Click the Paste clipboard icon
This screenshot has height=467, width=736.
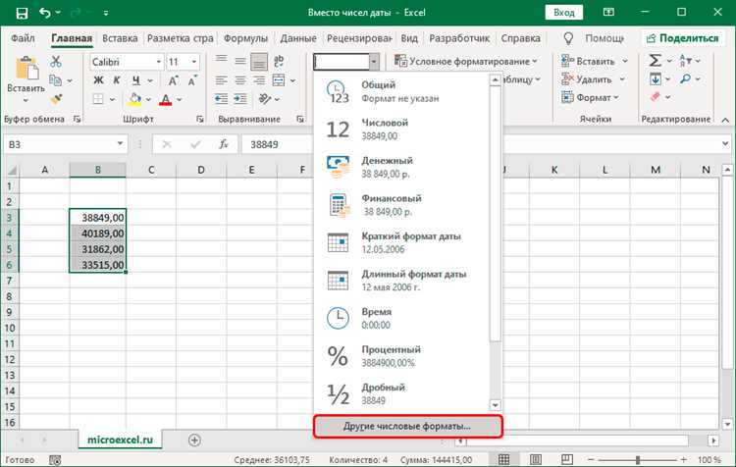[x=26, y=68]
